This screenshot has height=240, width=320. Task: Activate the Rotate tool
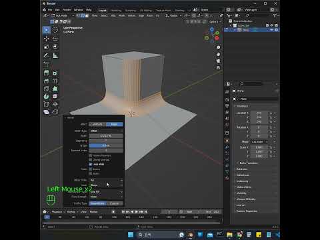pyautogui.click(x=55, y=39)
